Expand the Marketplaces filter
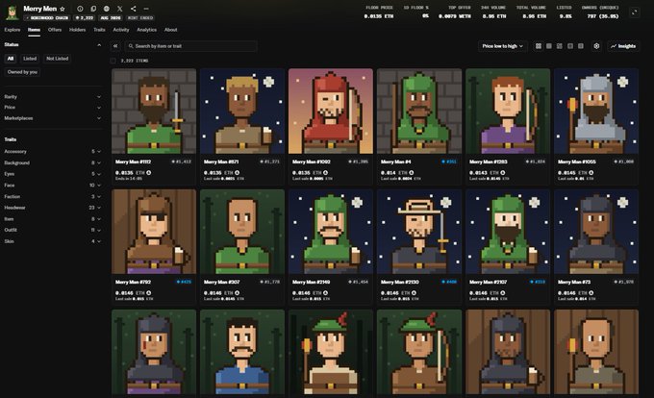 pos(53,118)
